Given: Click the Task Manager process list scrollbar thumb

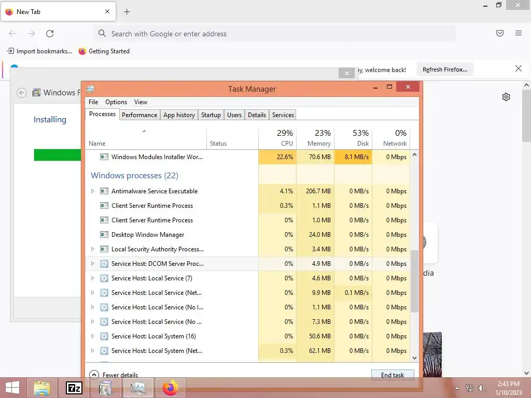Looking at the screenshot, I should [x=414, y=281].
